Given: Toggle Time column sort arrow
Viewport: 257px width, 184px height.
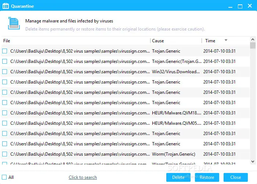Looking at the screenshot, I should 226,40.
